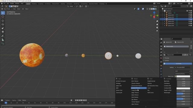
Task: Click the Blender logo menu icon
Action: [x=2, y=4]
